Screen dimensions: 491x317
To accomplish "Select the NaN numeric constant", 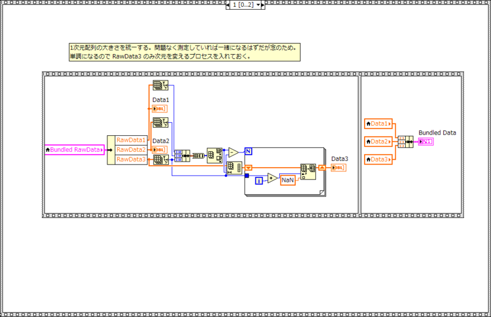I will tap(288, 180).
